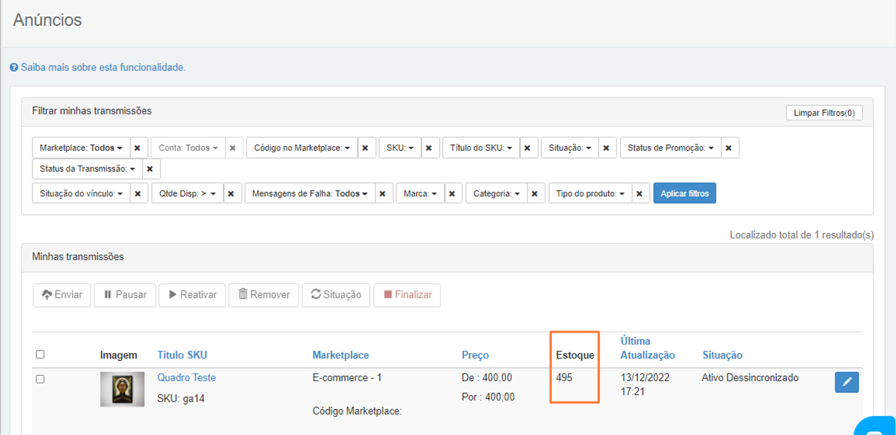Clear the Conta filter with its X
The height and width of the screenshot is (435, 896).
[233, 148]
